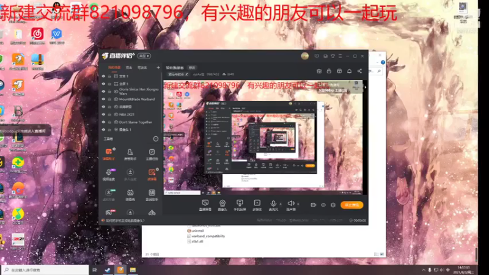The height and width of the screenshot is (275, 489).
Task: Add a camera source from the bottom bar
Action: (x=222, y=205)
